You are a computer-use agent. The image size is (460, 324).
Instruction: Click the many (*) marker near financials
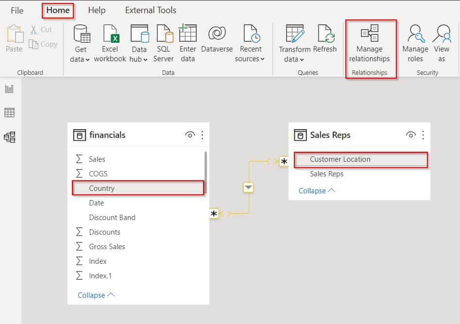point(214,213)
